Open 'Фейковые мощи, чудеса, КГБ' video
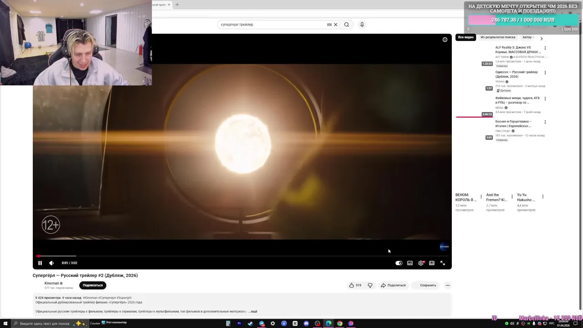The image size is (583, 328). (518, 100)
